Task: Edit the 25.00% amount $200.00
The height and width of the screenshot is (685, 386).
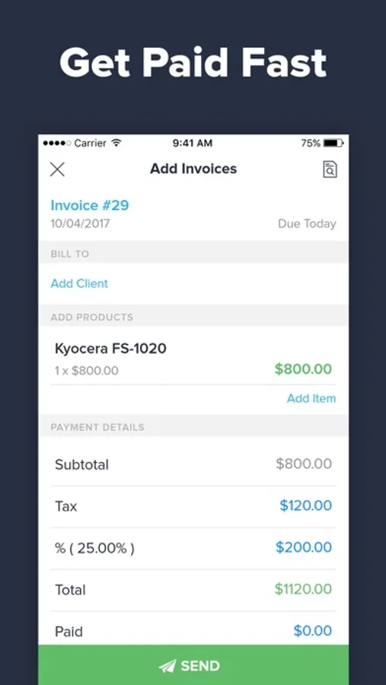Action: (303, 547)
